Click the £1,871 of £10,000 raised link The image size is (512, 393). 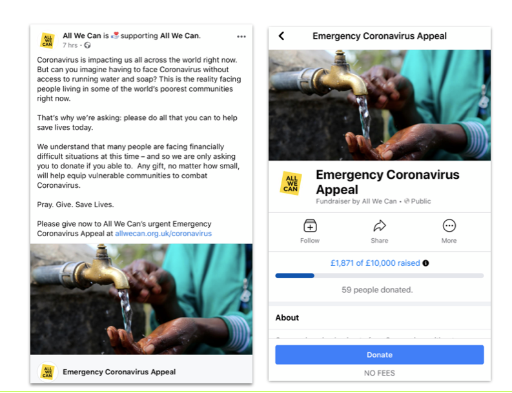[375, 263]
